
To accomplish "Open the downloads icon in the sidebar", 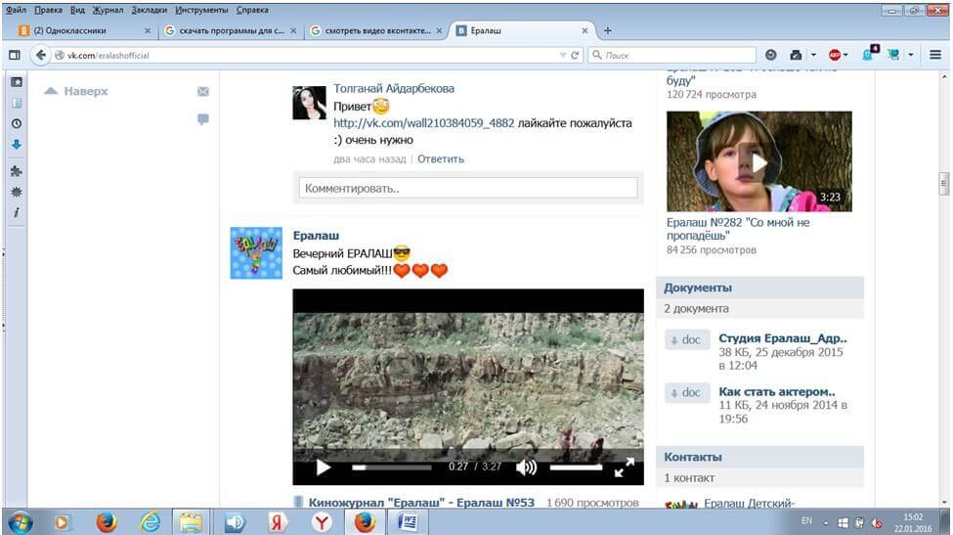I will [17, 145].
